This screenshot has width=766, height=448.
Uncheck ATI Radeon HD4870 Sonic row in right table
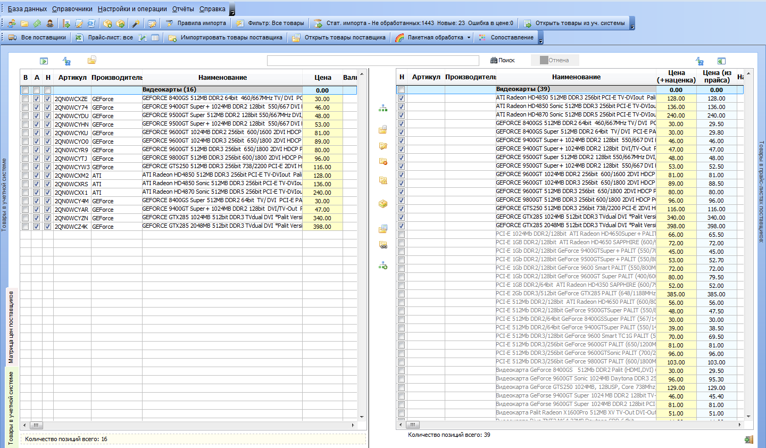coord(401,115)
